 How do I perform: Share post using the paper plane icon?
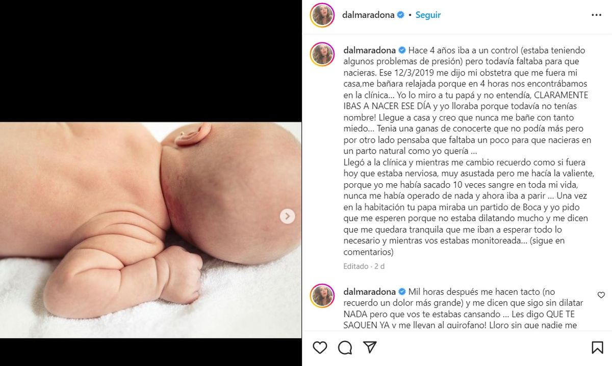pos(370,347)
